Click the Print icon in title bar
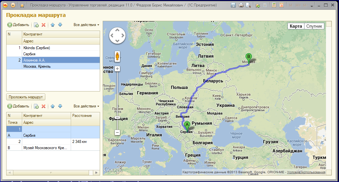 (241, 6)
